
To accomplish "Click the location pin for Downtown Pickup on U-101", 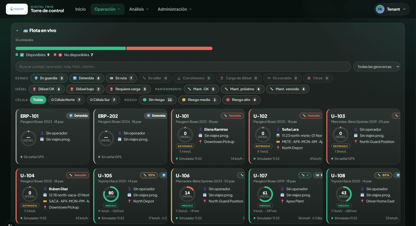I will pos(200,142).
